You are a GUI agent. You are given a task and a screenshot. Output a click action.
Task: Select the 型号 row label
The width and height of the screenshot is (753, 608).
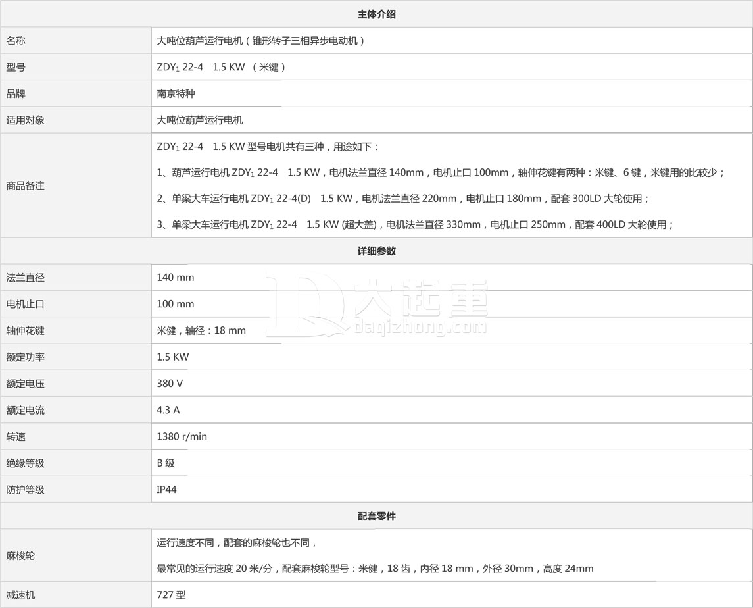pyautogui.click(x=16, y=67)
